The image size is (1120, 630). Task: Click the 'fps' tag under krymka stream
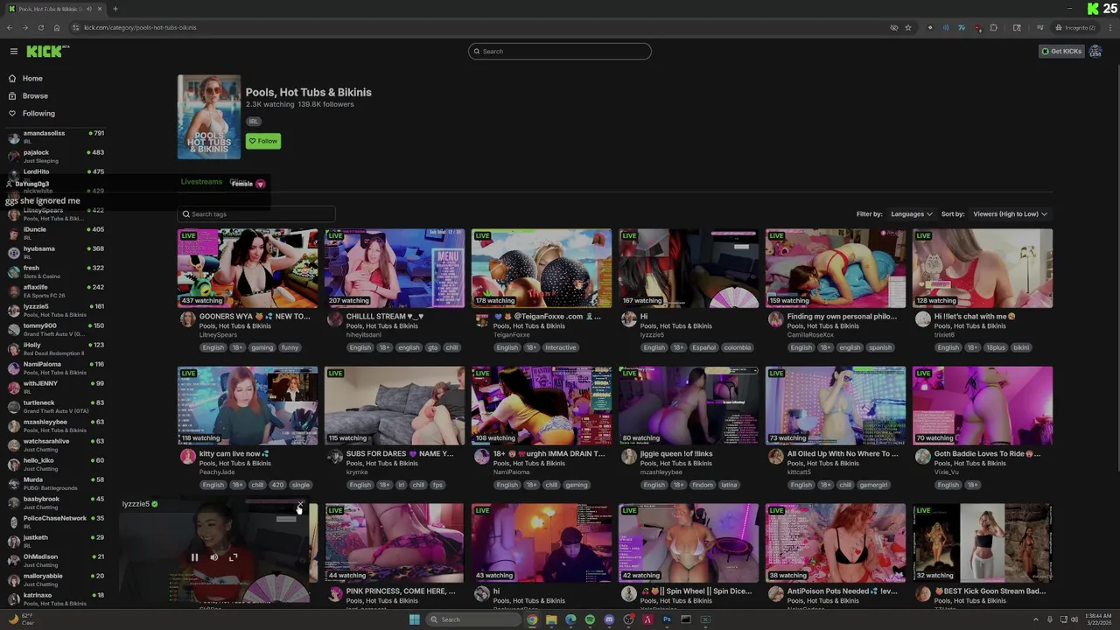pos(437,485)
